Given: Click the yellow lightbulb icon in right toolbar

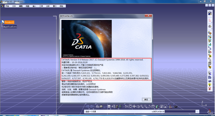Looking at the screenshot, I should 210,85.
